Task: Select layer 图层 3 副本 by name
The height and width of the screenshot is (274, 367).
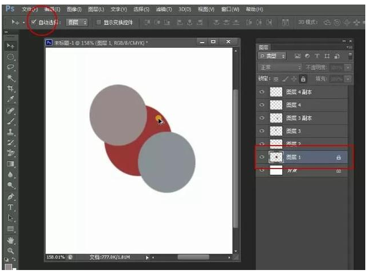Action: pos(299,118)
